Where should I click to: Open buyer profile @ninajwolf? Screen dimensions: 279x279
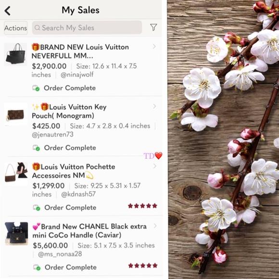tap(77, 75)
